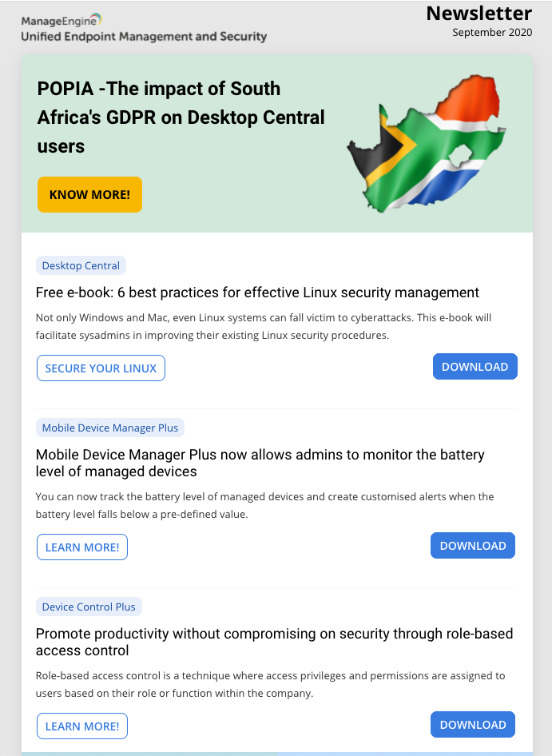Viewport: 552px width, 756px height.
Task: Click LEARN MORE! under the battery level article
Action: (82, 547)
